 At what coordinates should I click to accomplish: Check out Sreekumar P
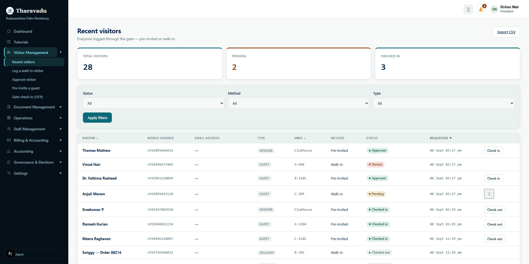pyautogui.click(x=495, y=210)
